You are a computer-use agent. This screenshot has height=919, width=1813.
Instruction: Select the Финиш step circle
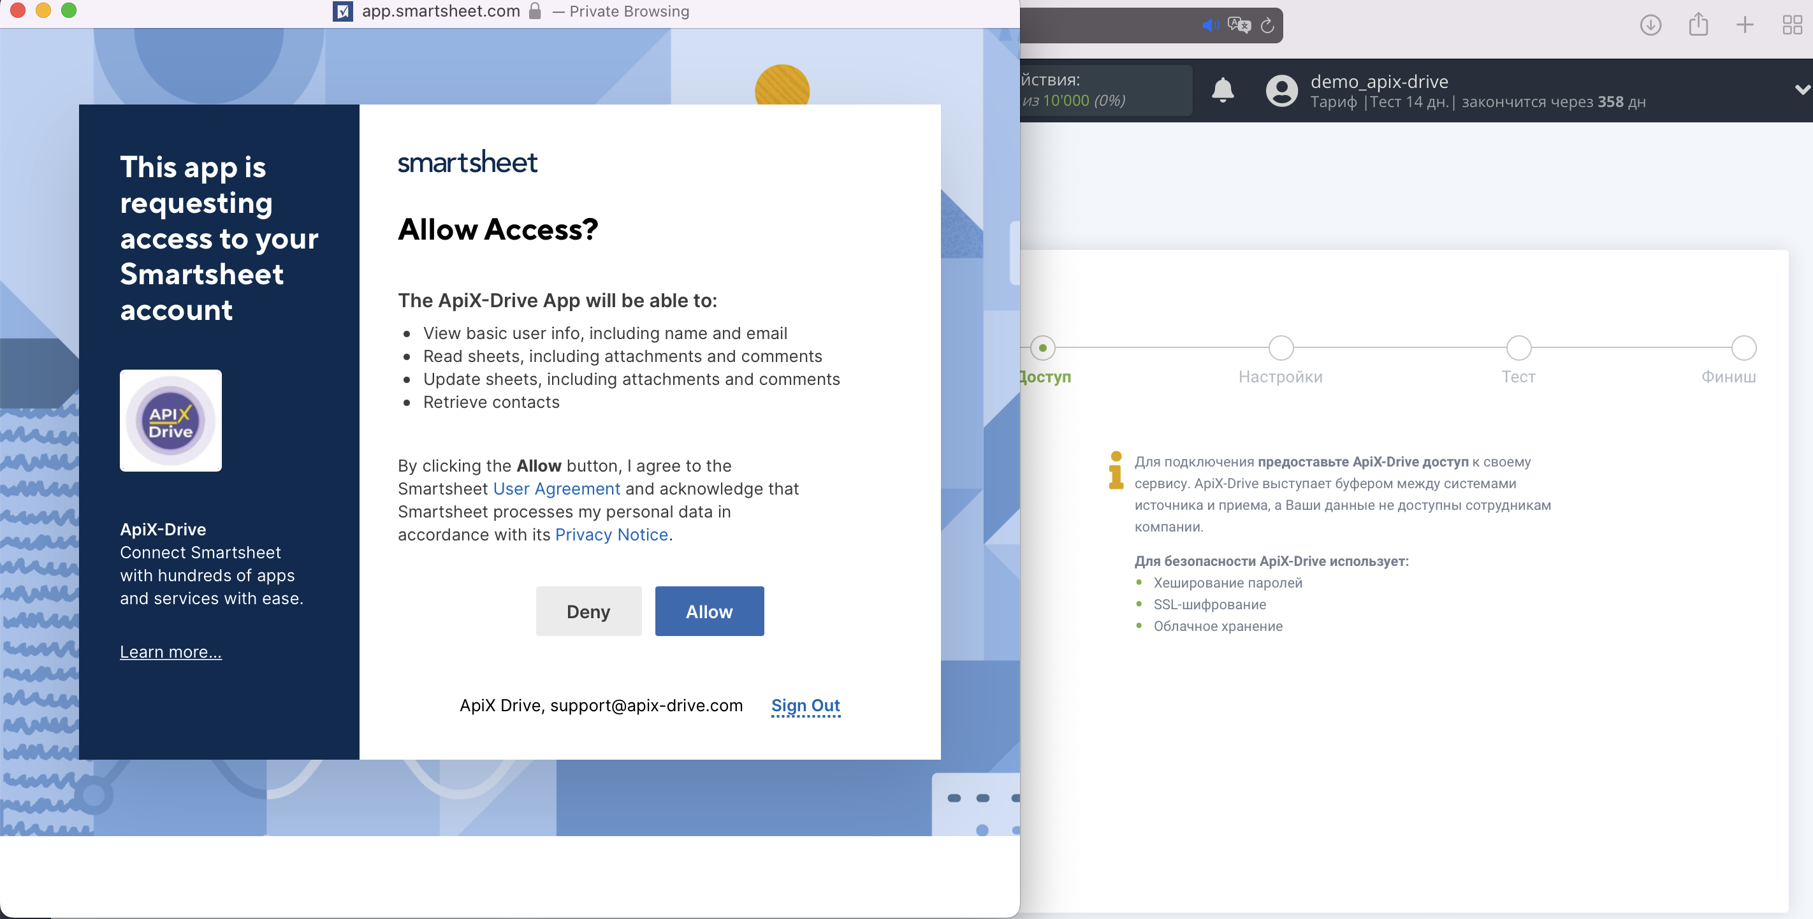coord(1744,347)
